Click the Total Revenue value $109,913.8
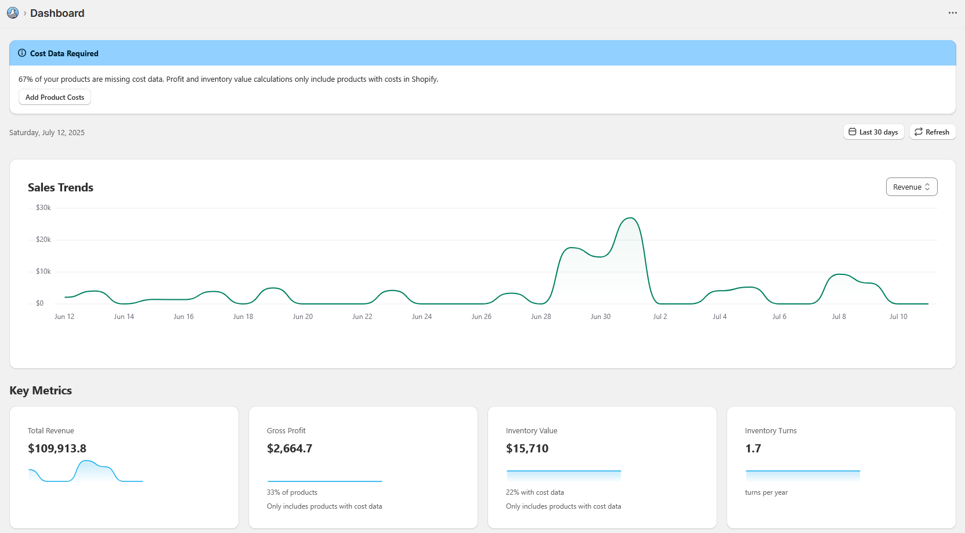Screen dimensions: 965x533 coord(57,448)
